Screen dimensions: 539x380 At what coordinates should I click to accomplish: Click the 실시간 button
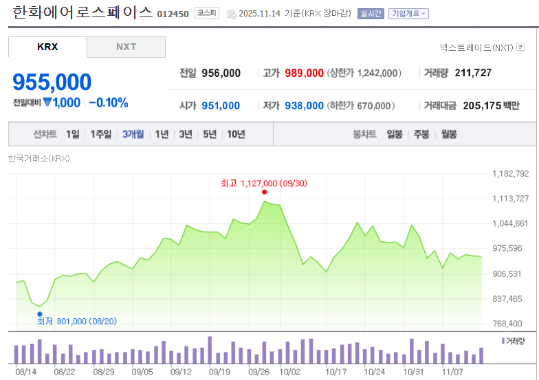371,14
